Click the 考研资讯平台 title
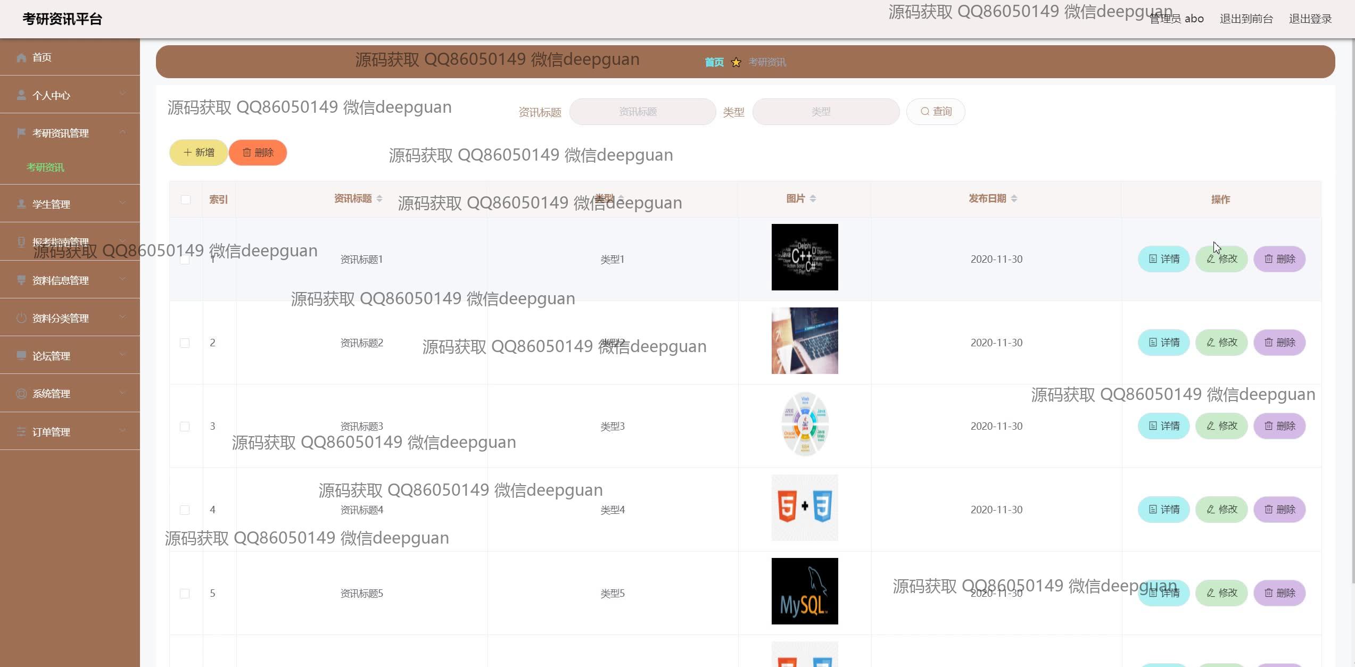Image resolution: width=1355 pixels, height=667 pixels. coord(62,19)
